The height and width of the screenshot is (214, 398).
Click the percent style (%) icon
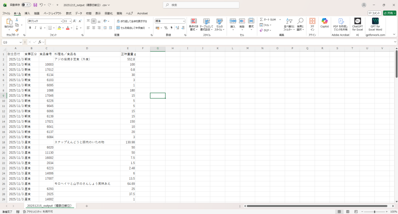pos(166,28)
